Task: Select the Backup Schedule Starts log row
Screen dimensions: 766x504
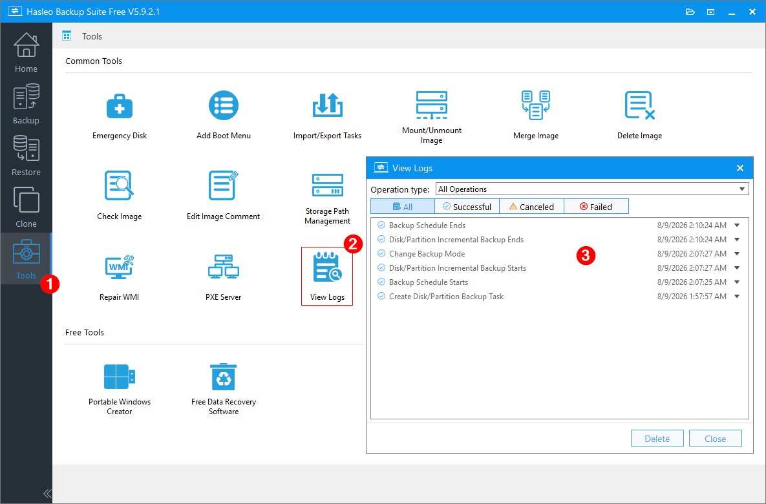Action: coord(559,282)
